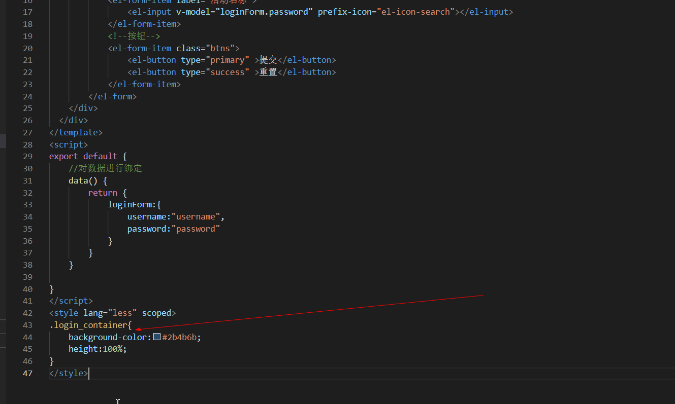Image resolution: width=675 pixels, height=404 pixels.
Task: Click the closing </el-form-item> on line 18
Action: coord(144,24)
